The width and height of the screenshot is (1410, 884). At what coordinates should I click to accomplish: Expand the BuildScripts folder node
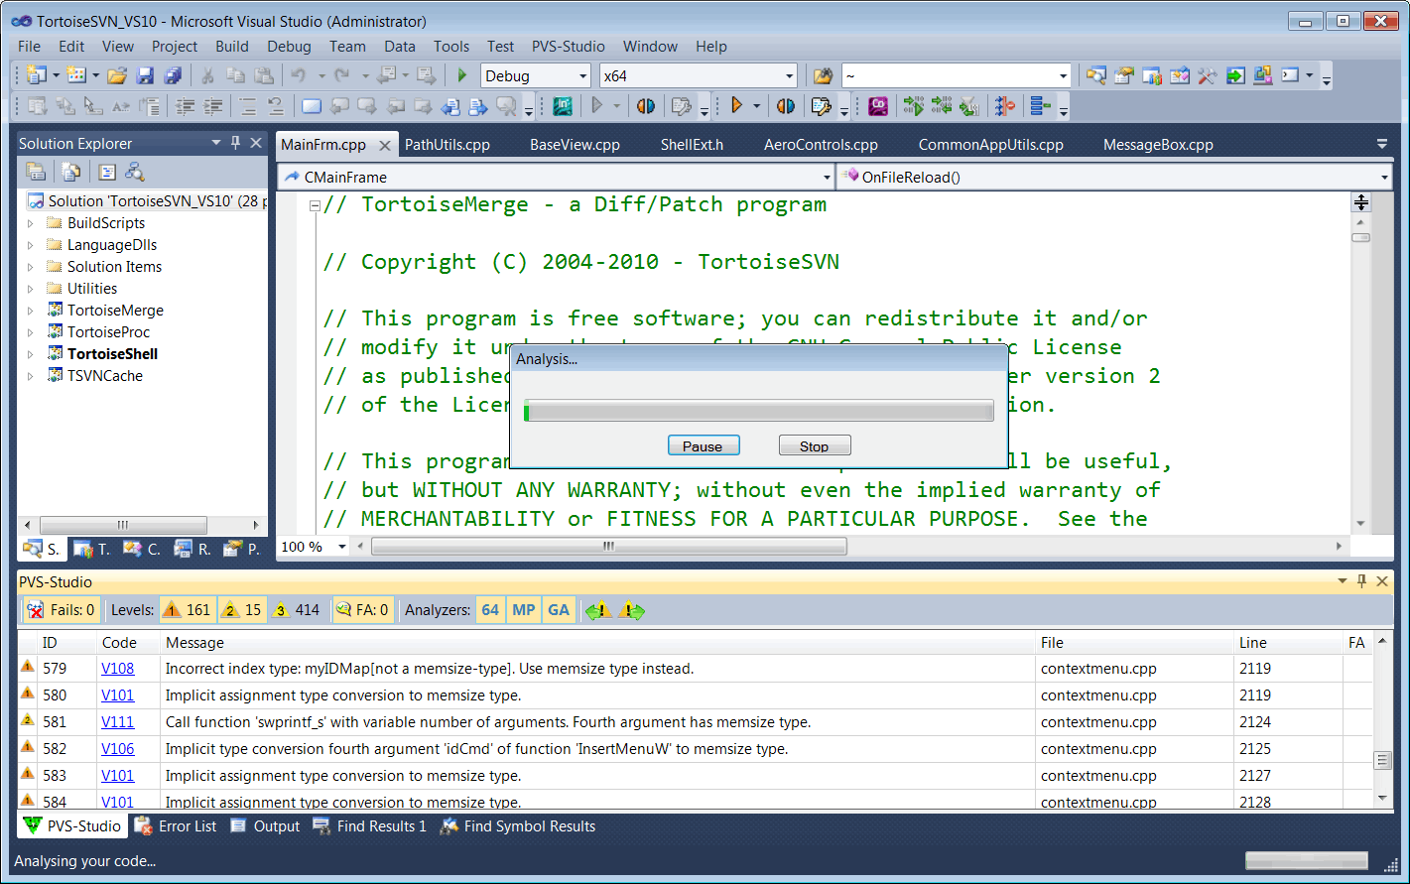[x=30, y=223]
